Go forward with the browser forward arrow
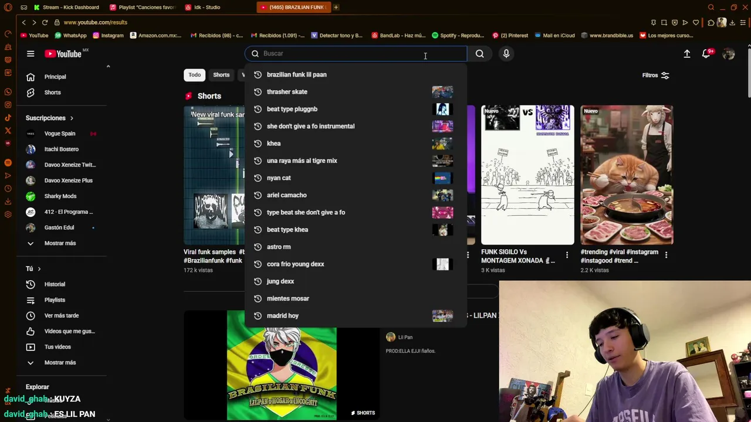 click(x=34, y=22)
